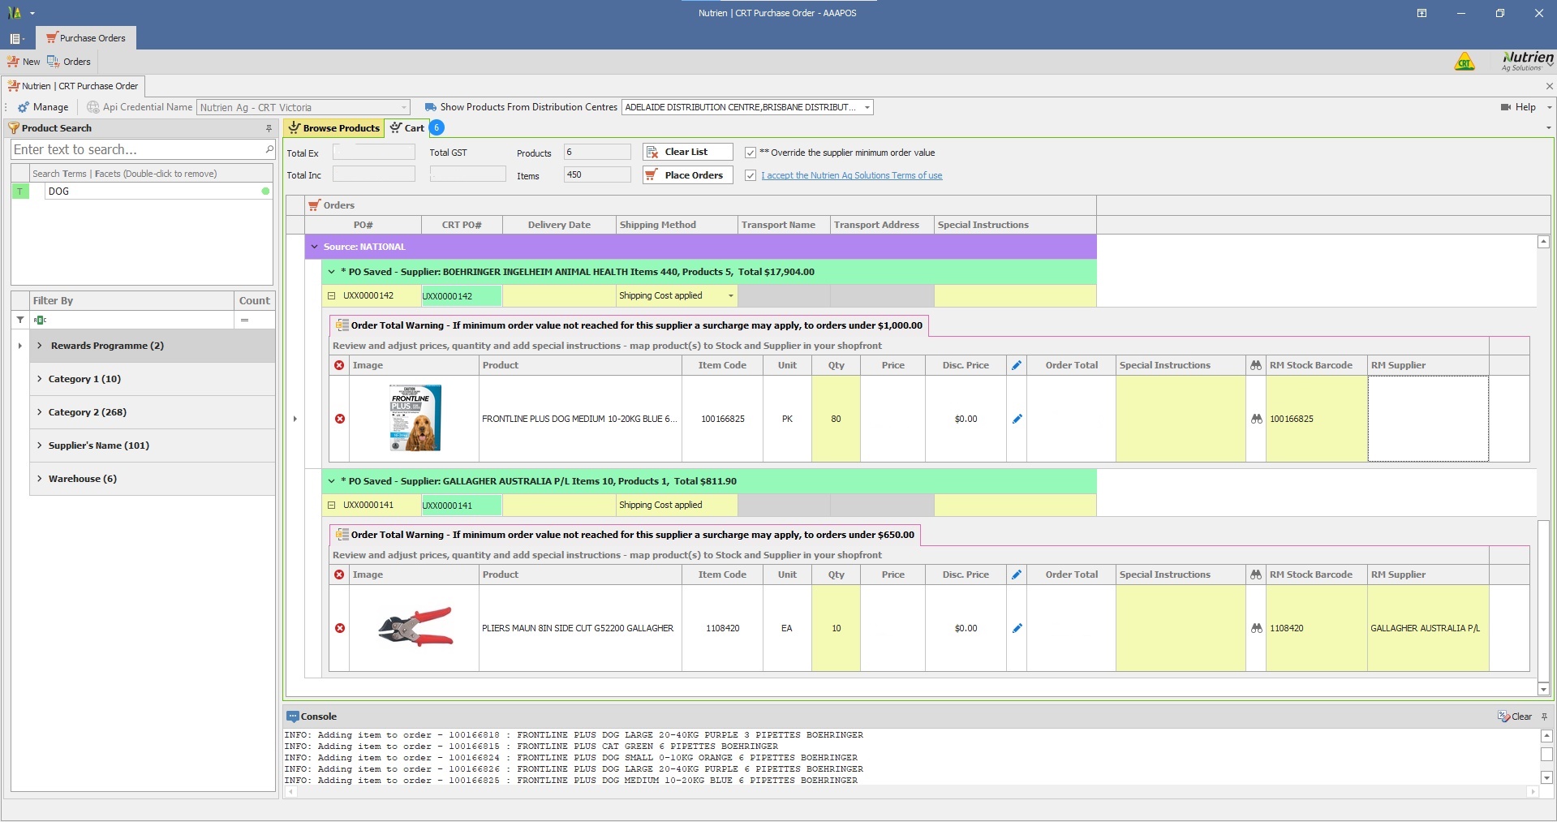
Task: Click the Order Total Warning icon for $650.00
Action: point(342,535)
